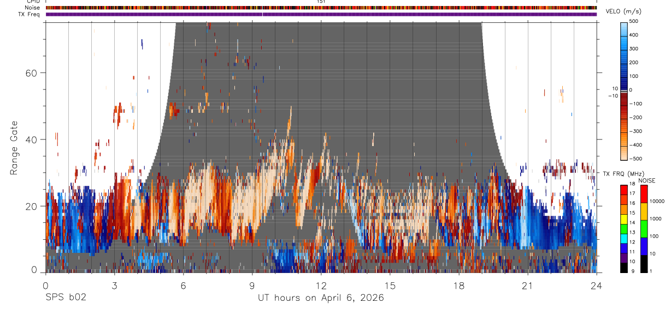671x309 pixels.
Task: Click the red segment of the NOISE scale
Action: click(644, 194)
